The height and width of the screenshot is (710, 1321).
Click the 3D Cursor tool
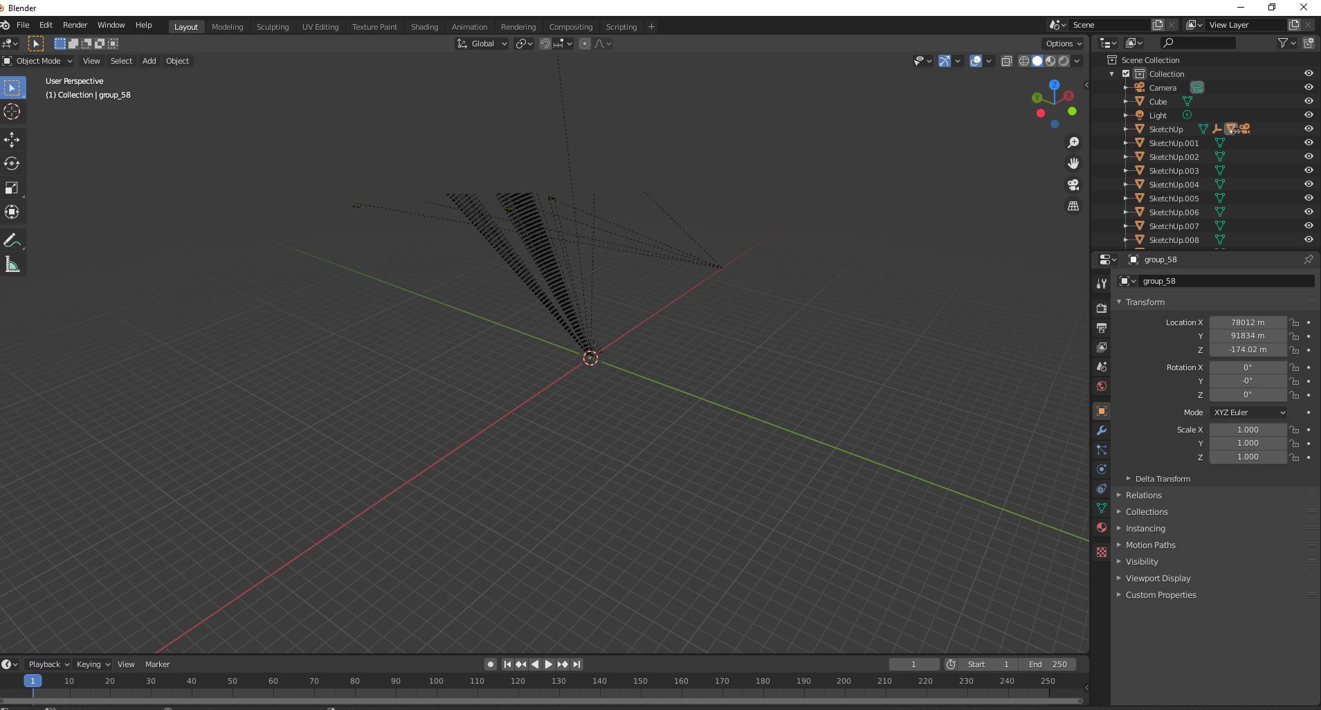(x=12, y=111)
